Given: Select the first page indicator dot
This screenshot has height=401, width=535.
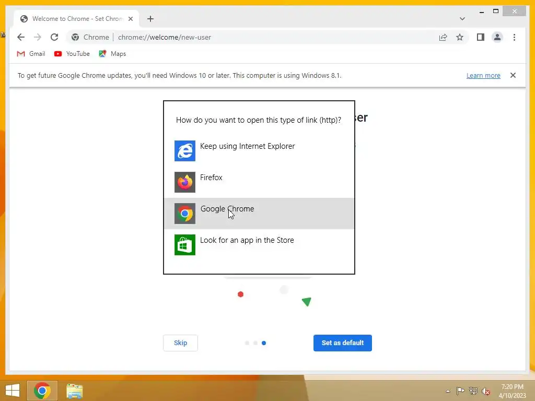Looking at the screenshot, I should pos(247,343).
